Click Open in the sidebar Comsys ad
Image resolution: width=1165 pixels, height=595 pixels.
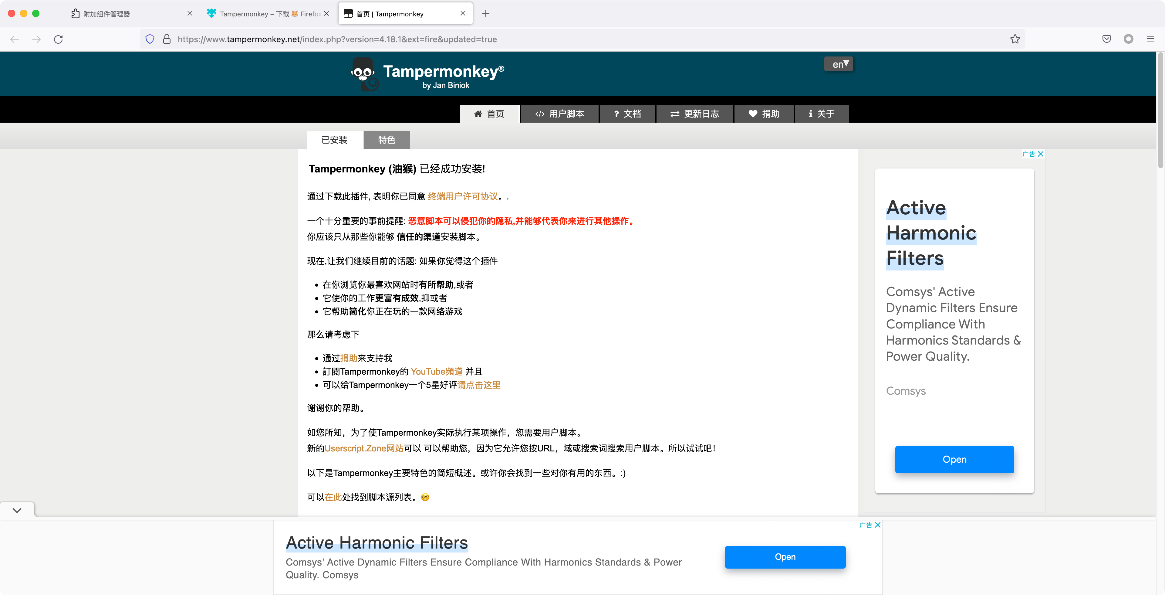955,460
